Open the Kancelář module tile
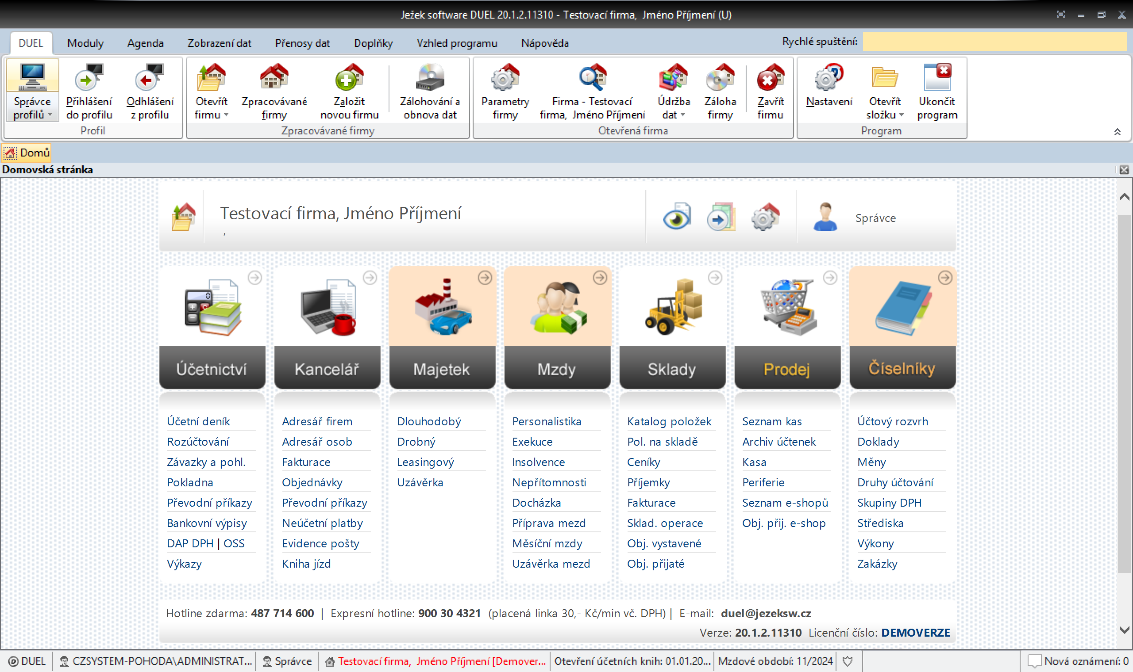1133x672 pixels. click(327, 328)
